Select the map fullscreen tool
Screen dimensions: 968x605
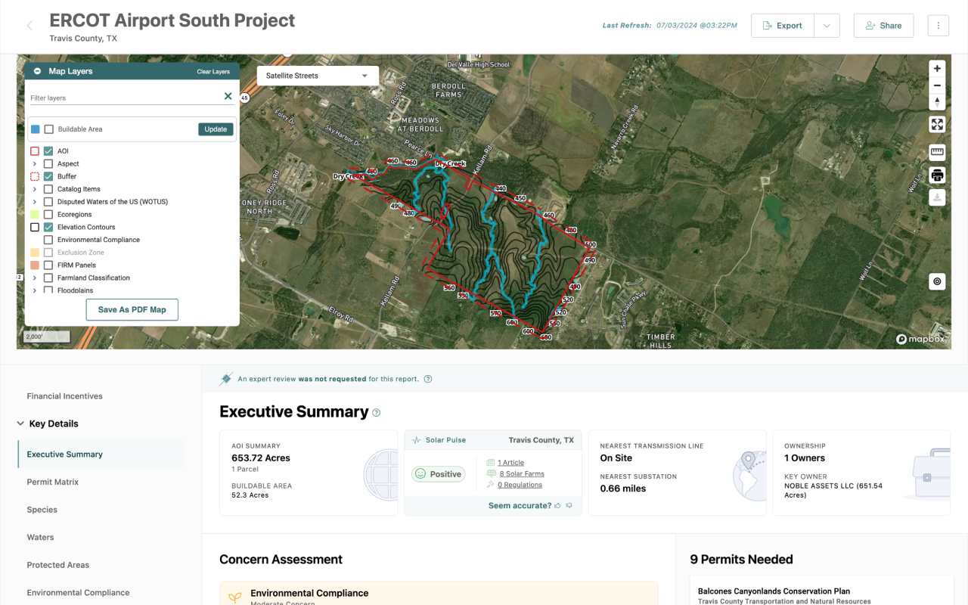936,124
